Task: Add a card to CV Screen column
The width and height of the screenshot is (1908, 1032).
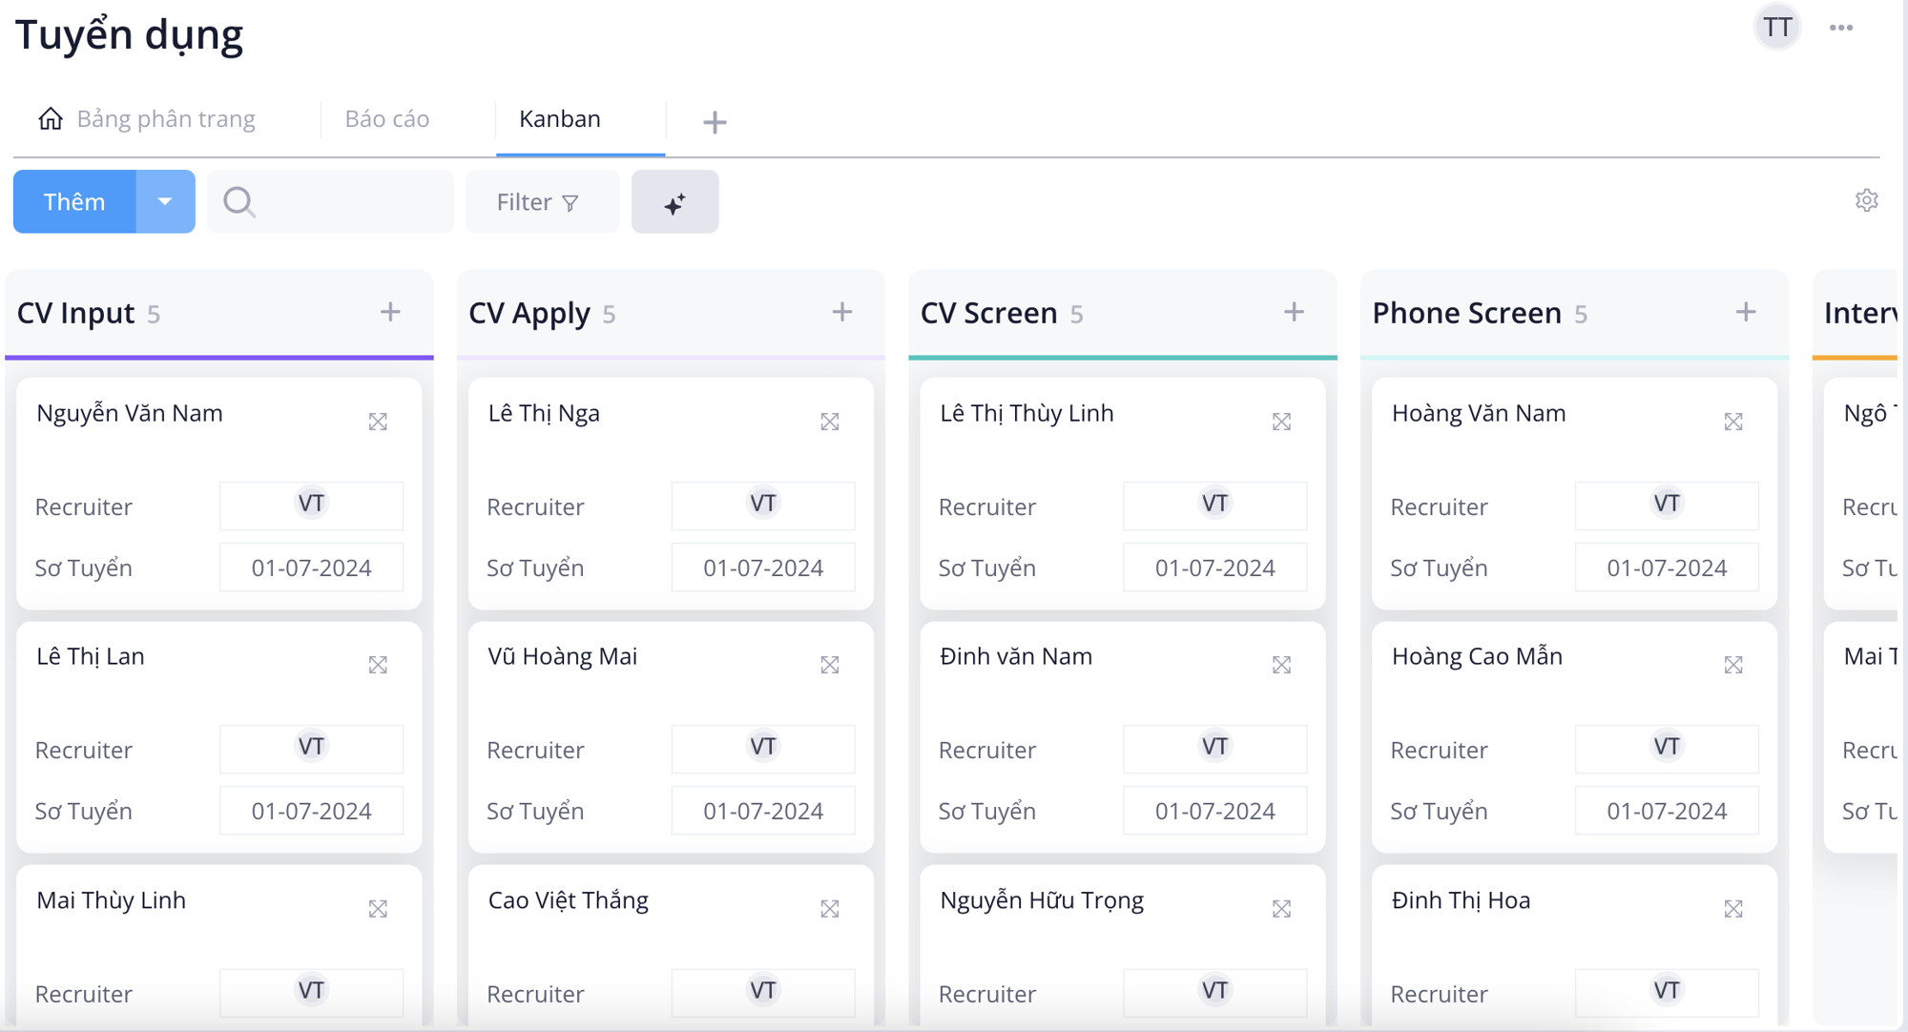Action: pos(1294,312)
